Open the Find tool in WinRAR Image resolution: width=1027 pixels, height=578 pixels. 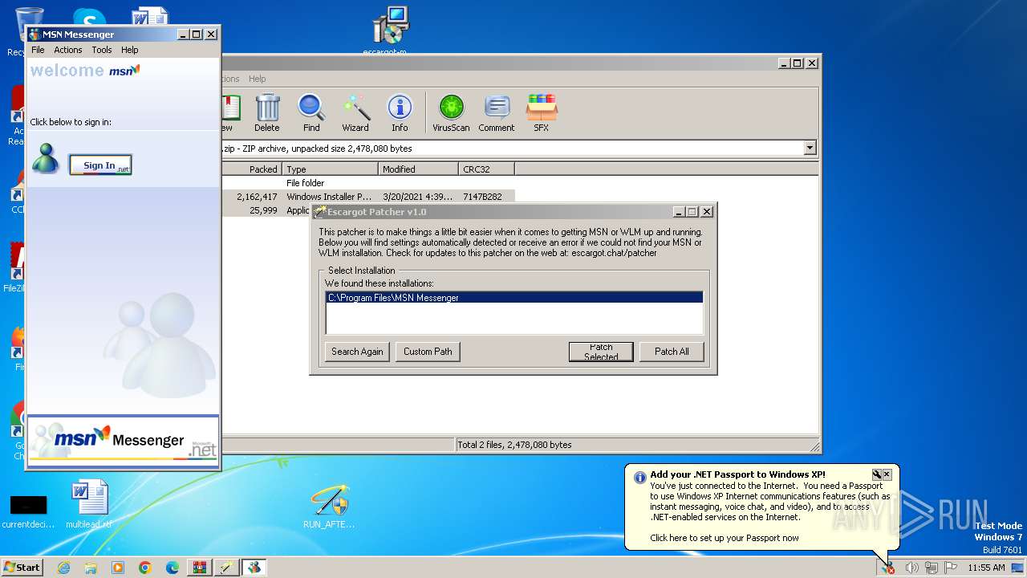point(311,112)
